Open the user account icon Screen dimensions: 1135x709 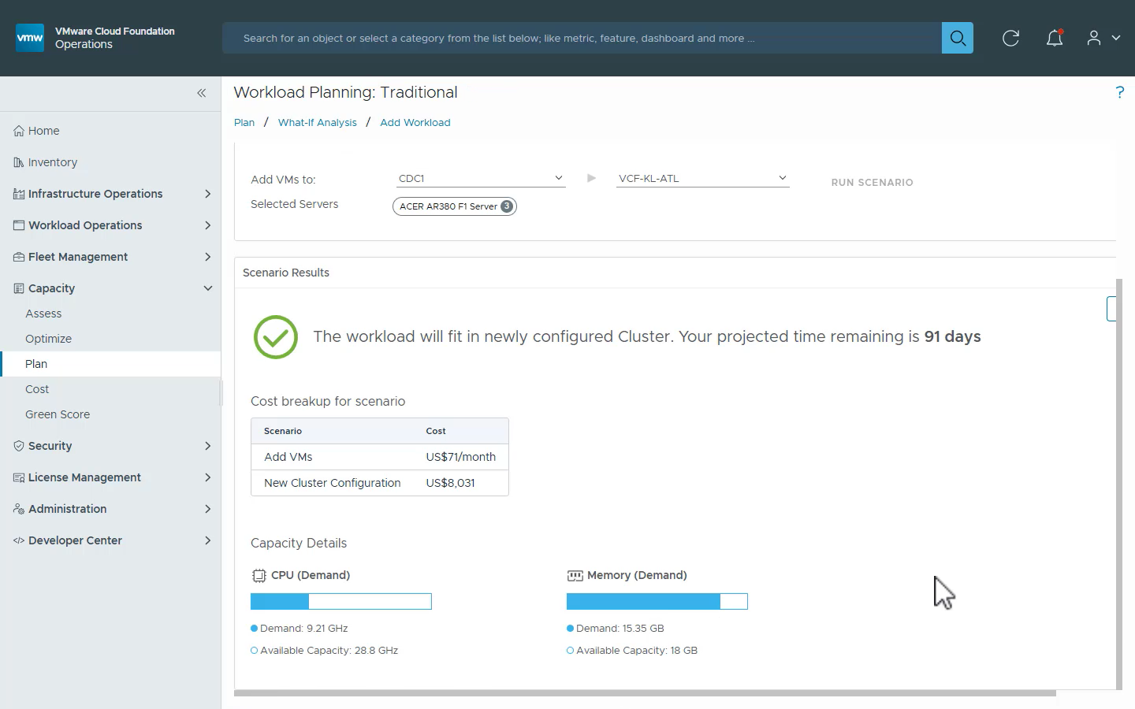(x=1093, y=38)
